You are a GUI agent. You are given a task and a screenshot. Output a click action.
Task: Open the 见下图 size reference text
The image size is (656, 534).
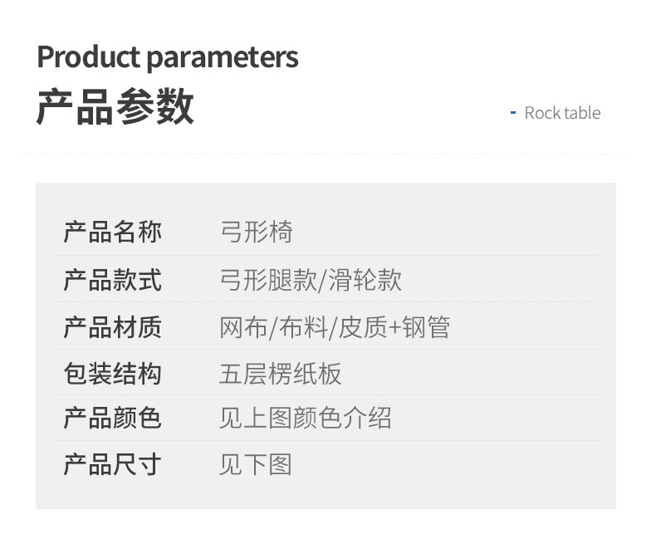click(256, 464)
